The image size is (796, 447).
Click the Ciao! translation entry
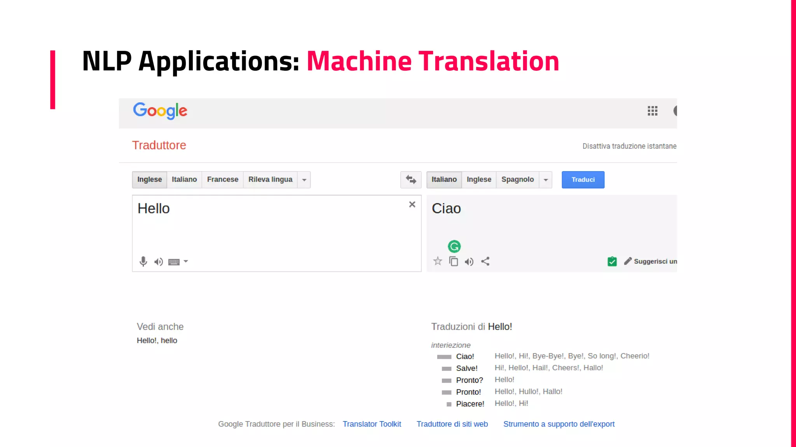pyautogui.click(x=465, y=356)
